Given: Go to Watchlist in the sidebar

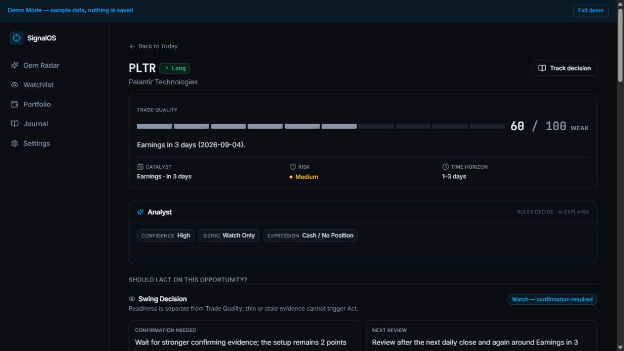Looking at the screenshot, I should coord(38,85).
